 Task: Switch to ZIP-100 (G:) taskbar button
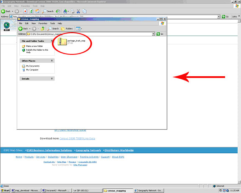(87, 190)
